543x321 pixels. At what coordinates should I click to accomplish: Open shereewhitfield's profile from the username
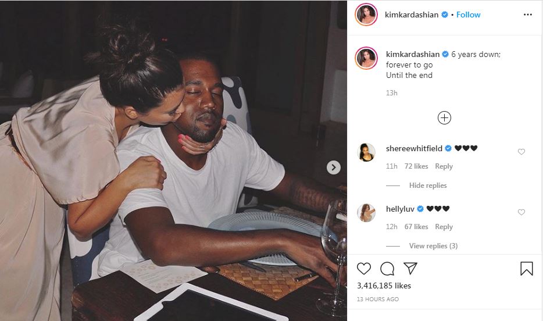tap(414, 148)
